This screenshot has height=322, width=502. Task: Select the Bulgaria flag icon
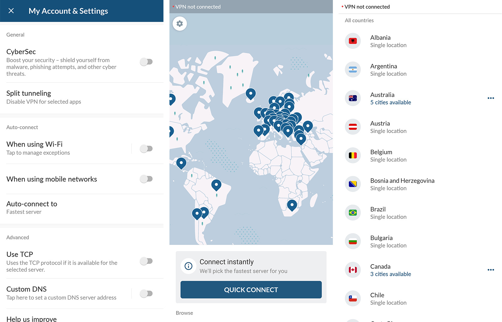(x=353, y=241)
